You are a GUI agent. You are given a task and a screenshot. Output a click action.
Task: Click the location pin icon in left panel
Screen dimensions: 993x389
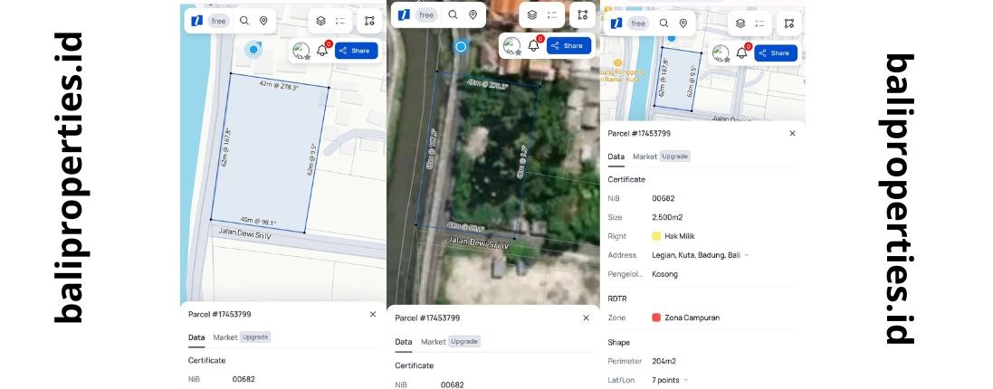click(263, 21)
